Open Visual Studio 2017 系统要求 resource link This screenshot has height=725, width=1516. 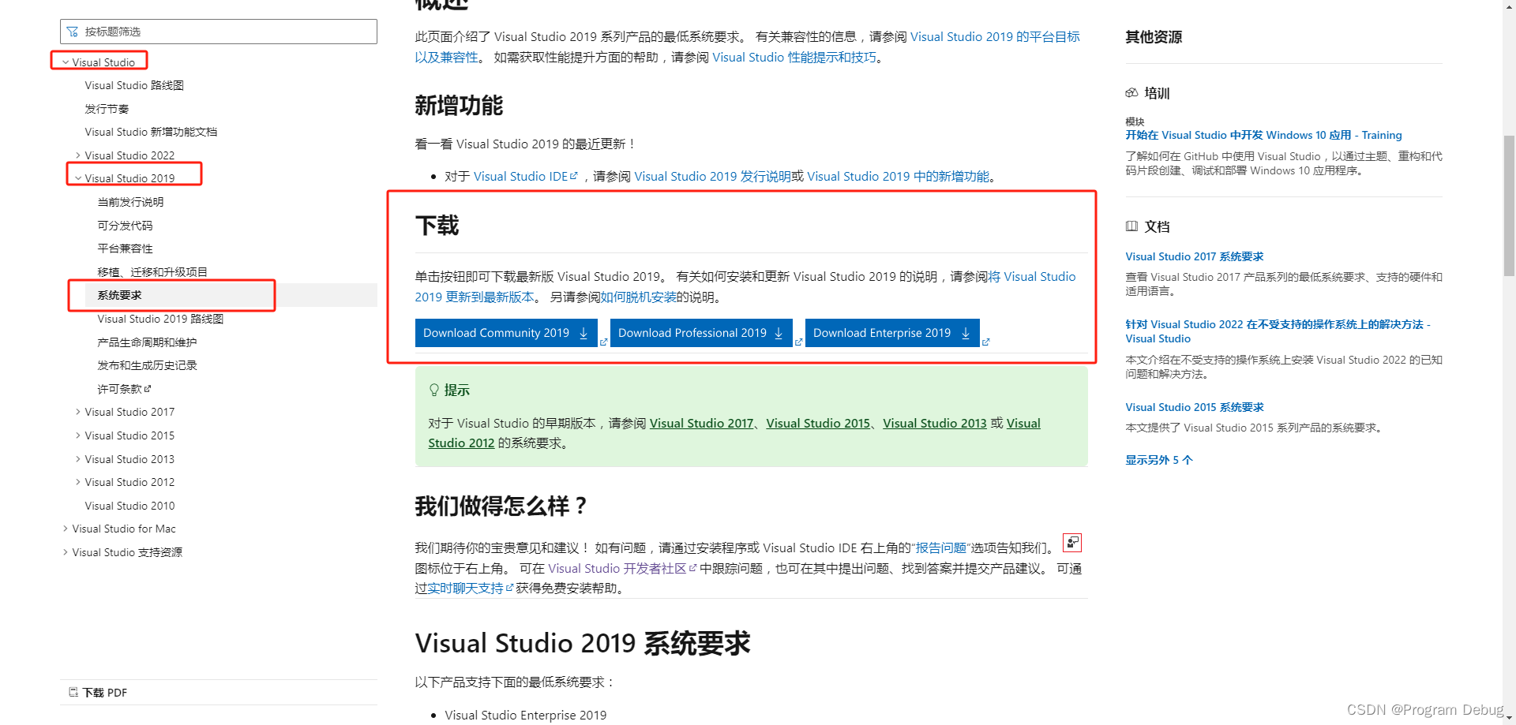(1195, 256)
